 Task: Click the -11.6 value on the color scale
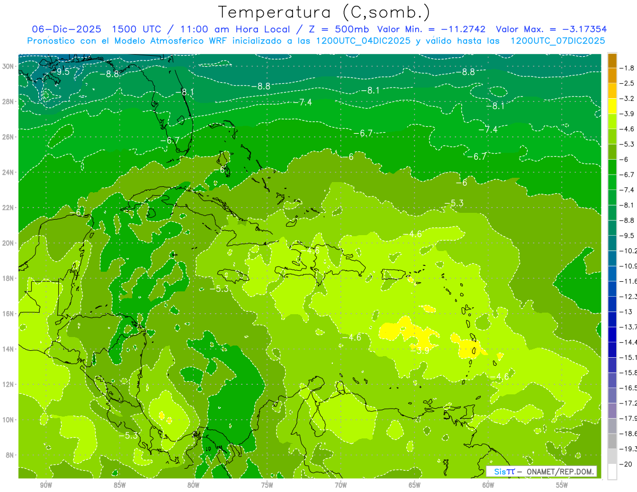click(x=629, y=281)
